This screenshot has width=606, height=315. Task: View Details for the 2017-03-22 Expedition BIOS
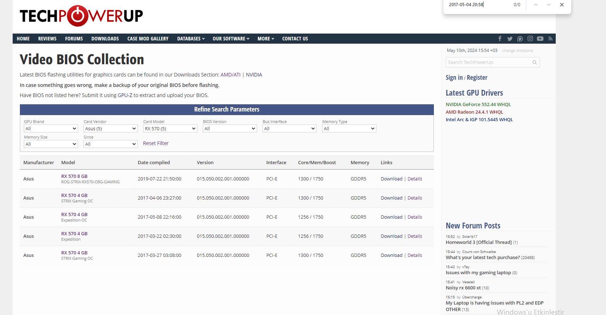tap(415, 236)
